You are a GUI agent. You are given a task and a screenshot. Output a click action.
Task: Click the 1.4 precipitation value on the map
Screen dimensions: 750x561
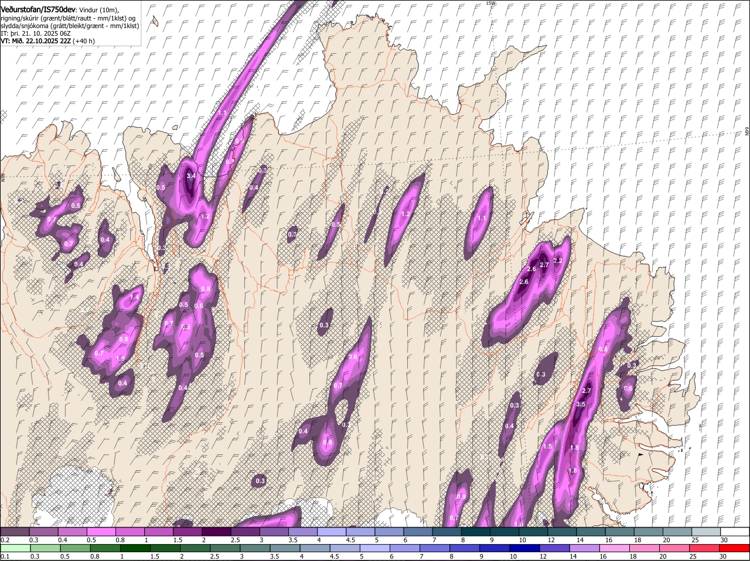pos(135,297)
